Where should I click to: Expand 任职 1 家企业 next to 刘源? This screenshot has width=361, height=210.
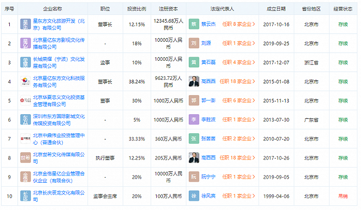pyautogui.click(x=239, y=43)
